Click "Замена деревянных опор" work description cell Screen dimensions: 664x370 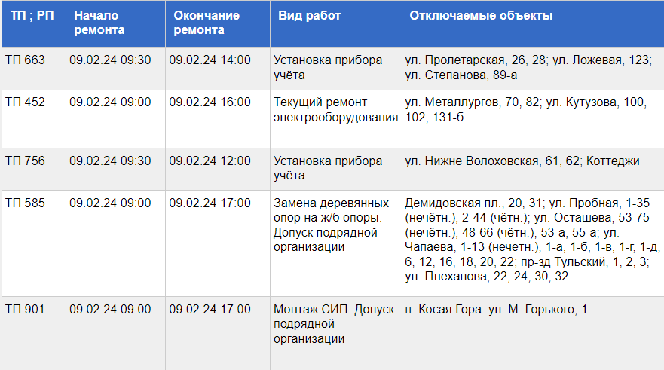(336, 243)
